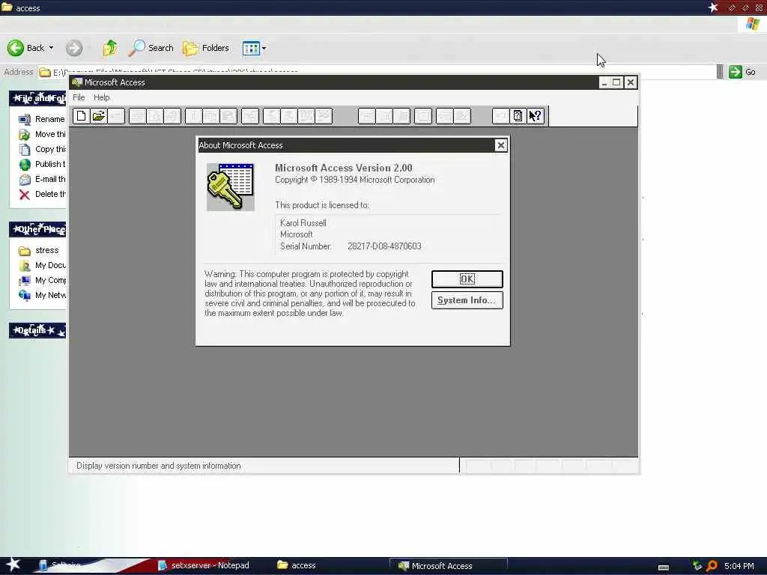Open the File menu in Microsoft Access

(x=79, y=97)
